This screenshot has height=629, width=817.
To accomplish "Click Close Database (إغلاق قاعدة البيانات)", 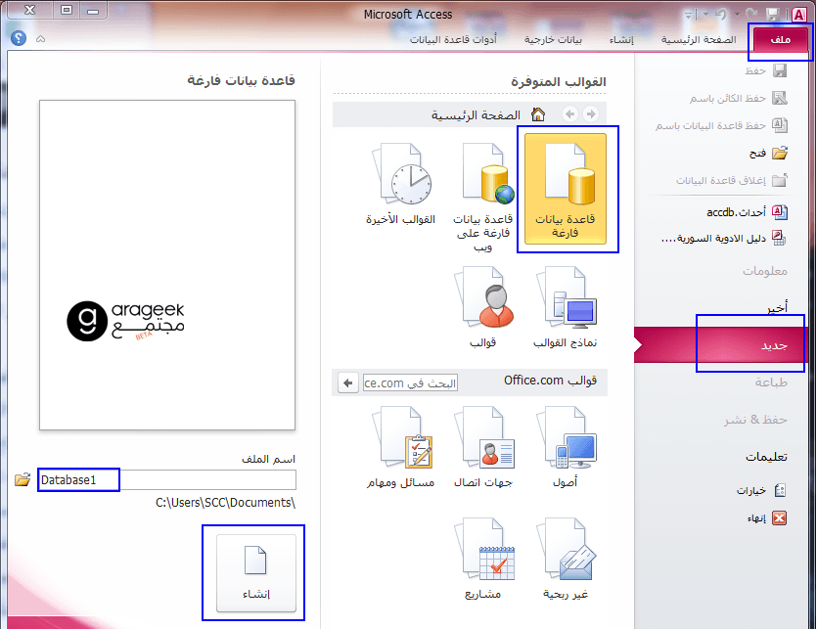I will [x=732, y=181].
